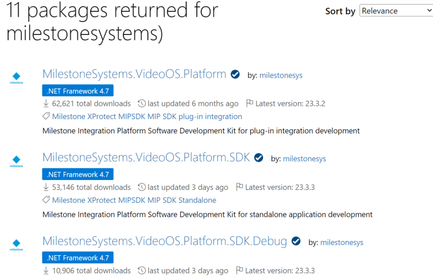The height and width of the screenshot is (276, 433).
Task: Click verified checkmark badge next to MilestoneSystems.VideoOS.Platform
Action: [235, 74]
